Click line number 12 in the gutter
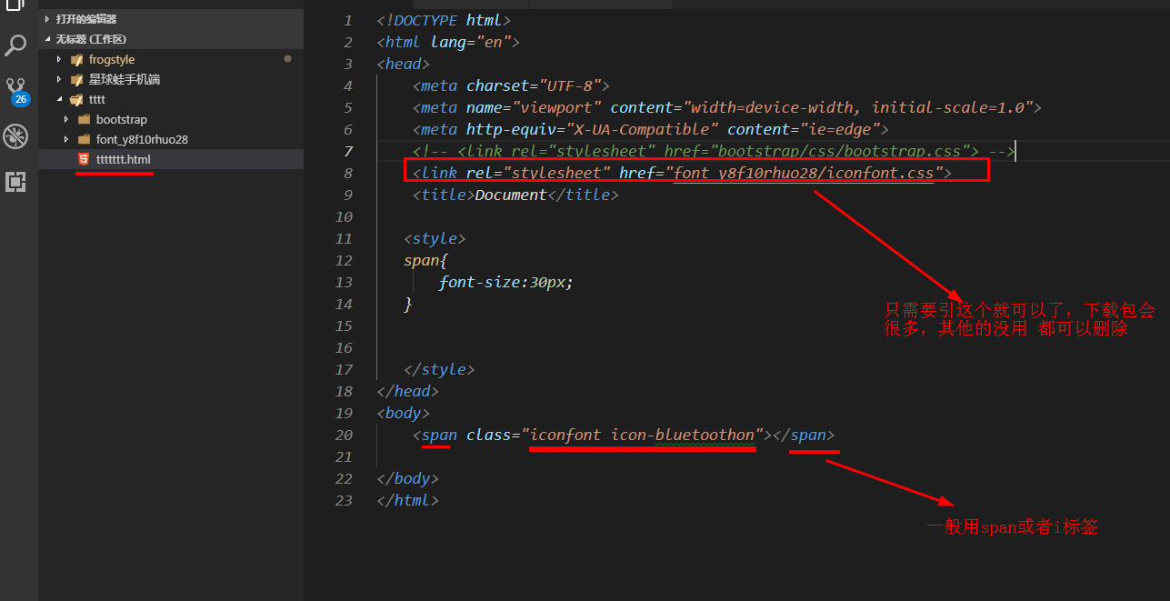Screen dimensions: 1170x601 [x=344, y=260]
